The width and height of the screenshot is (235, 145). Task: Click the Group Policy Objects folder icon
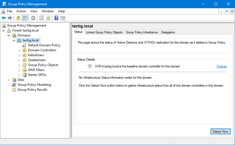click(x=24, y=65)
